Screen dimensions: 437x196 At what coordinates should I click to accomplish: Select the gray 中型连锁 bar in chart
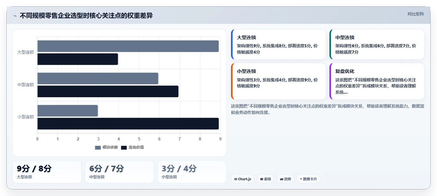98,78
